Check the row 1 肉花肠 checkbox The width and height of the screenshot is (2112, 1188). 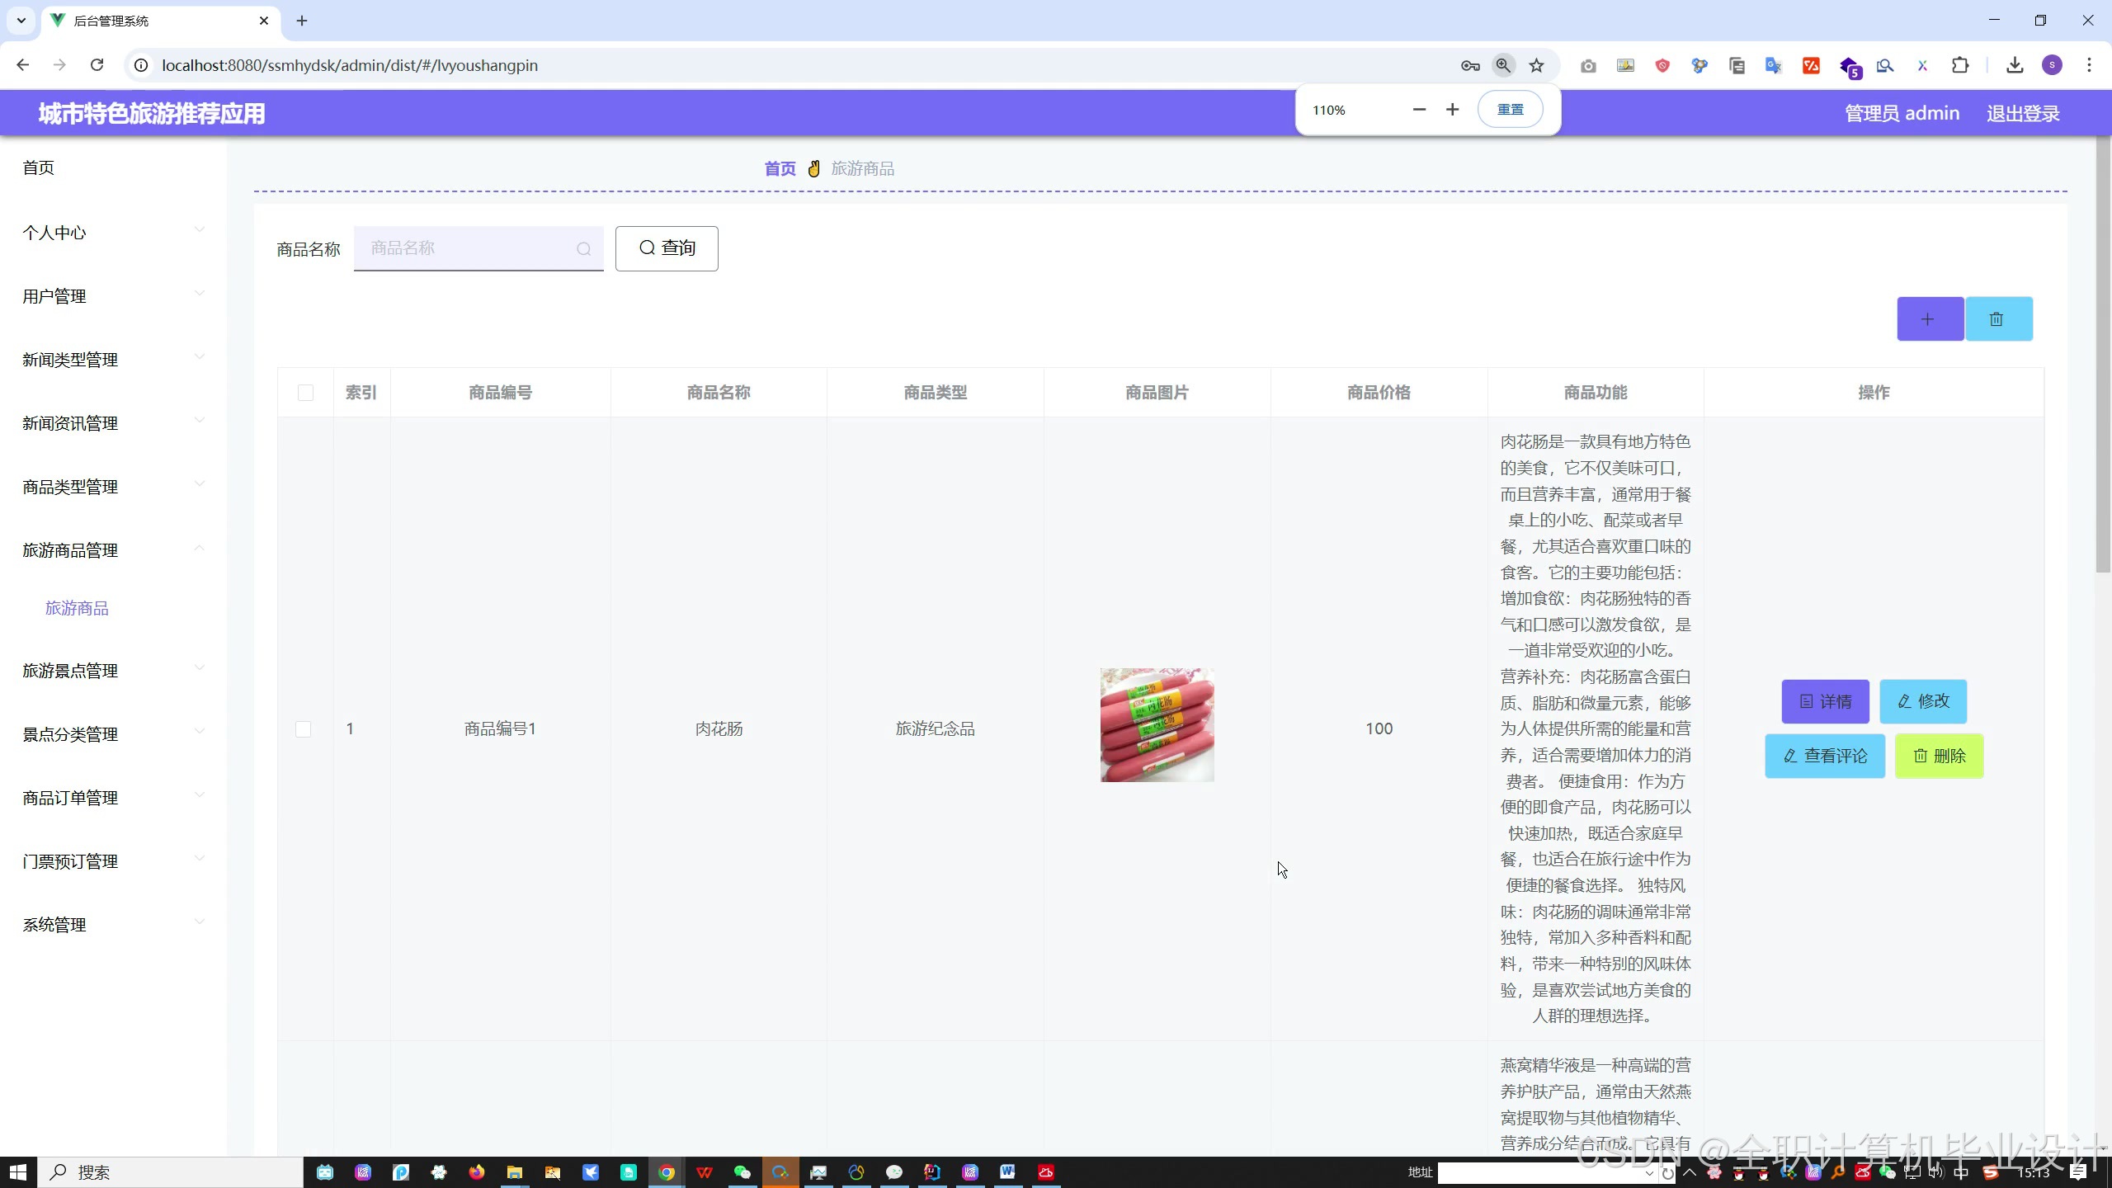[304, 729]
